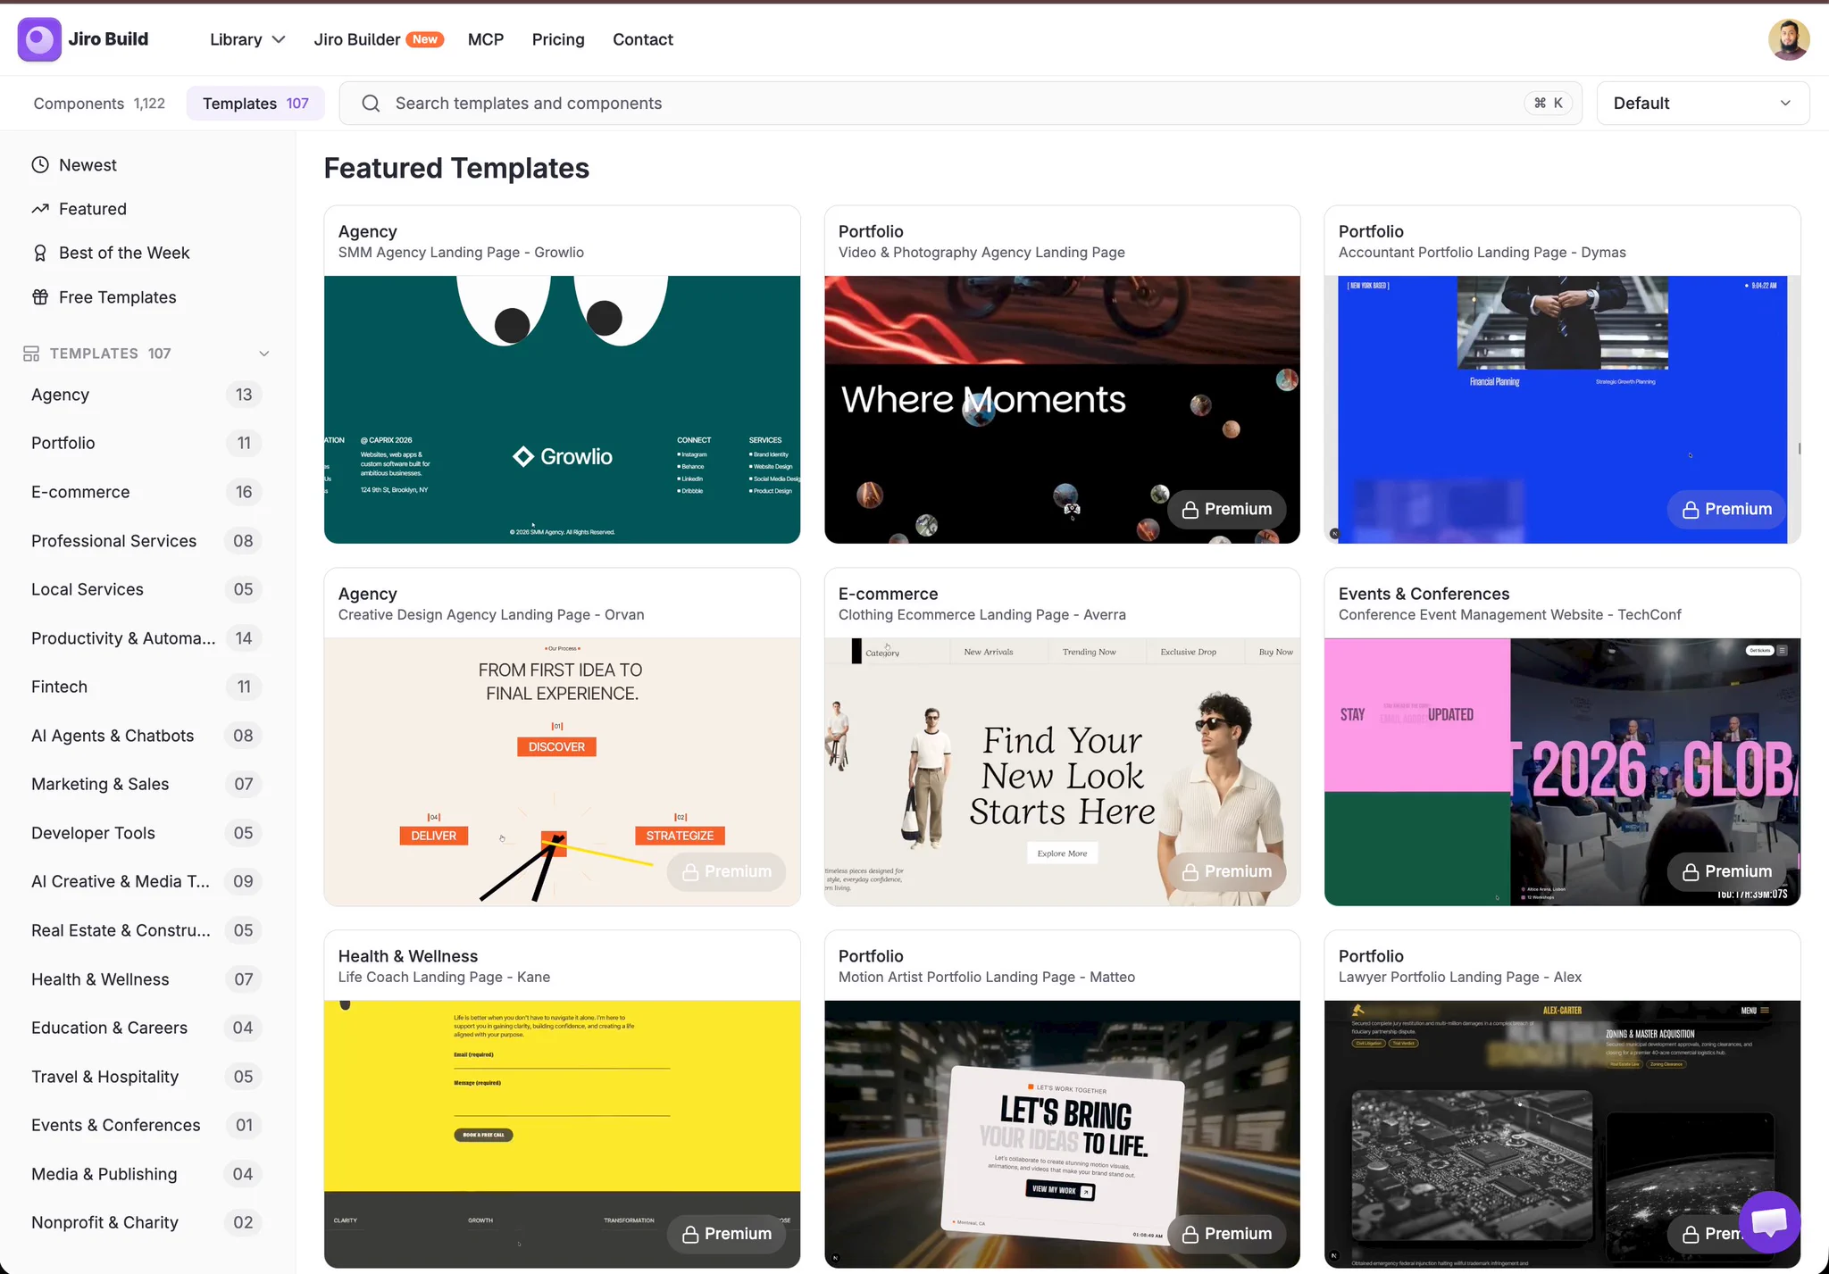The image size is (1829, 1274).
Task: Click the ⌘ K shortcut badge
Action: click(1549, 104)
